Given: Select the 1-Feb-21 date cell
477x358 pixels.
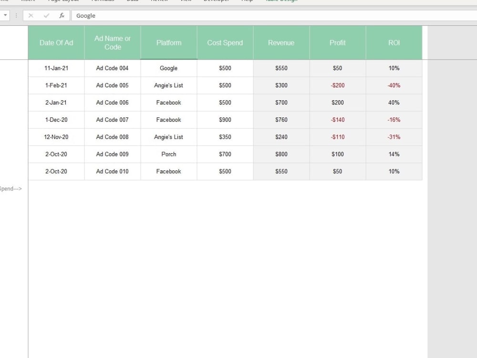Looking at the screenshot, I should tap(56, 85).
